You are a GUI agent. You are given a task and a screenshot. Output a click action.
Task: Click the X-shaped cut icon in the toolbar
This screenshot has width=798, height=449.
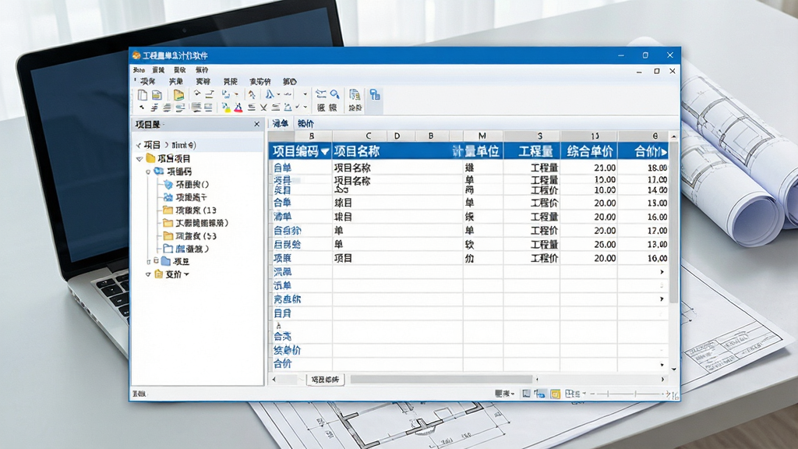263,108
